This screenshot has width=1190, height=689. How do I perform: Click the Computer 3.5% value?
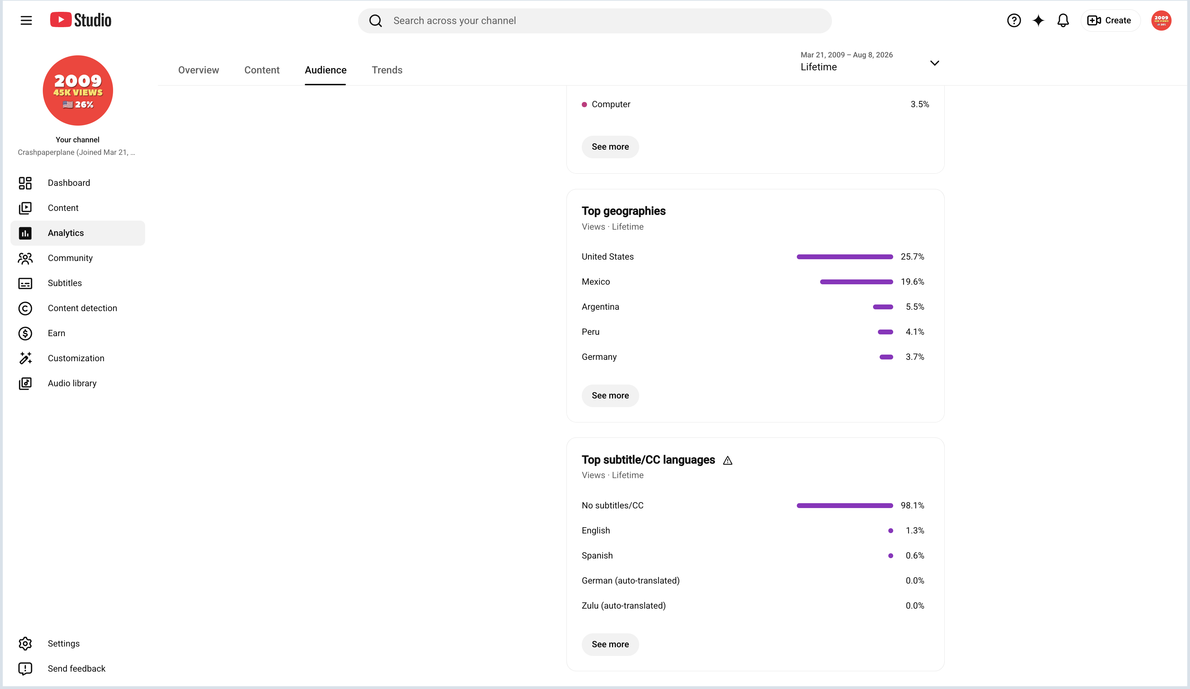tap(919, 104)
